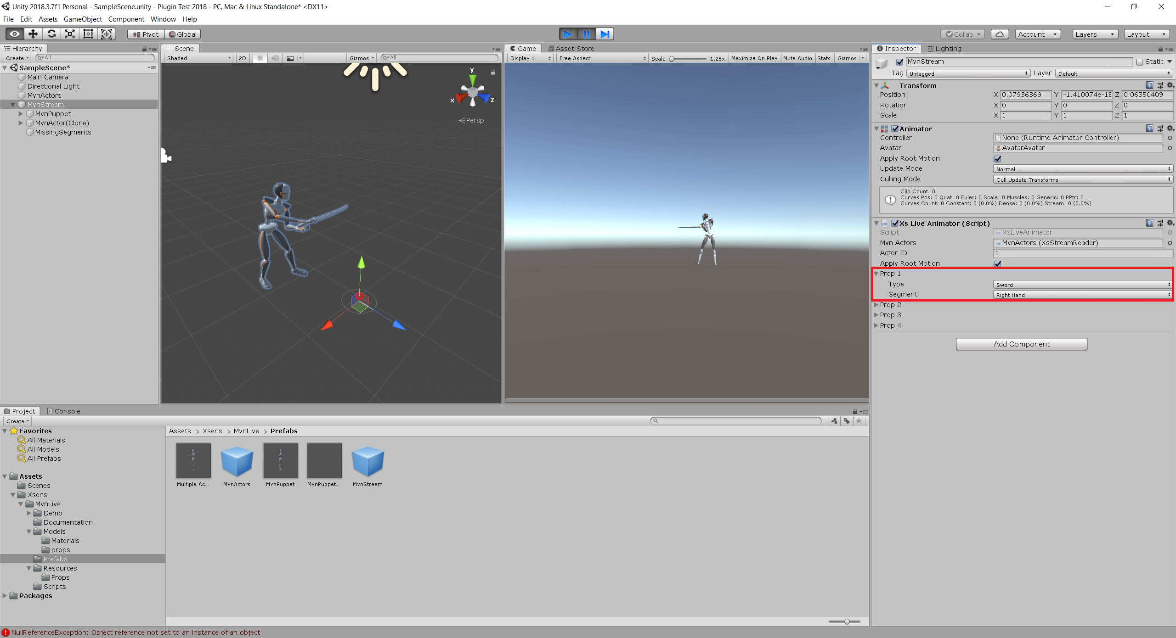
Task: Expand the MvnPuppet item in the Hierarchy
Action: [21, 114]
